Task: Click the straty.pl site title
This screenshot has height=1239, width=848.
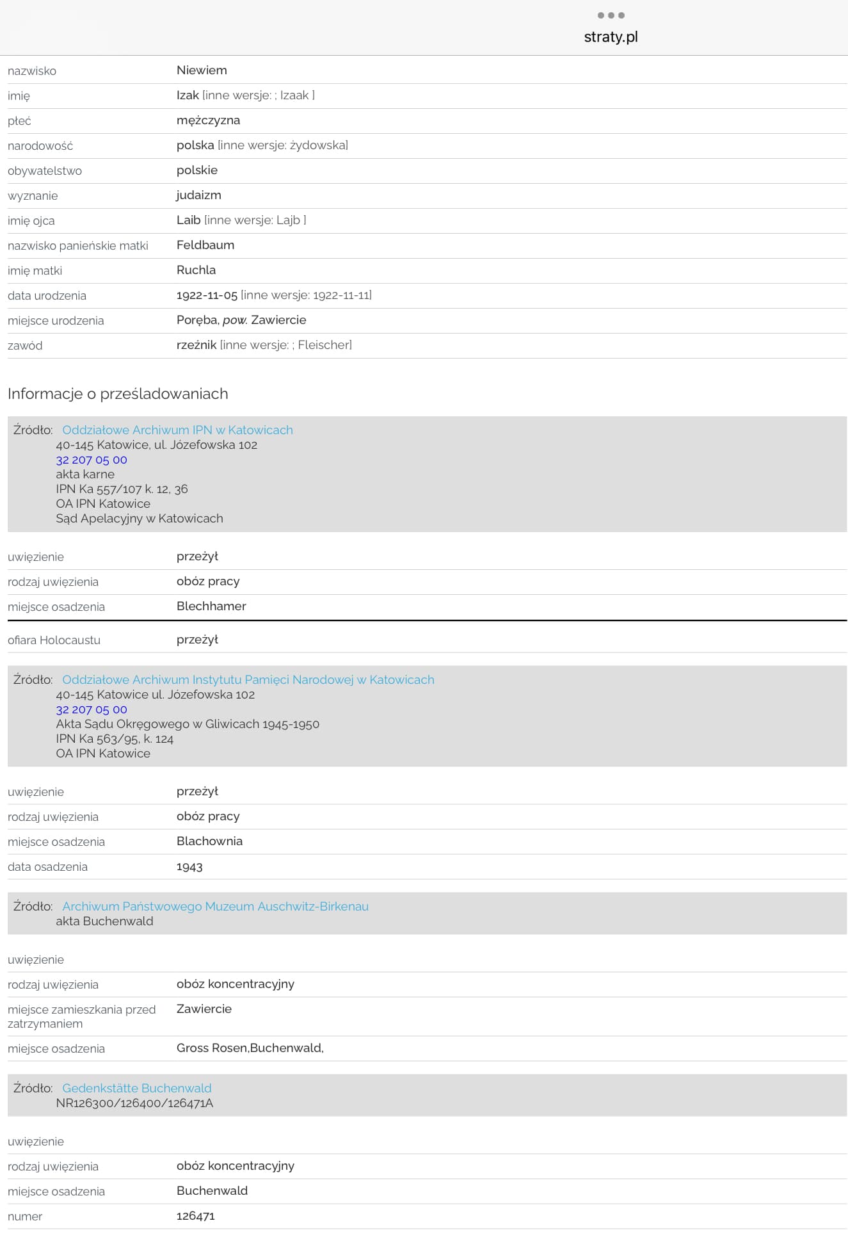Action: point(611,37)
